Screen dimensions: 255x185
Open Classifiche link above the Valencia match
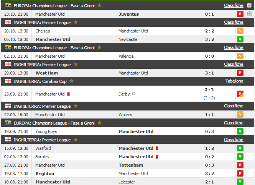(x=234, y=47)
